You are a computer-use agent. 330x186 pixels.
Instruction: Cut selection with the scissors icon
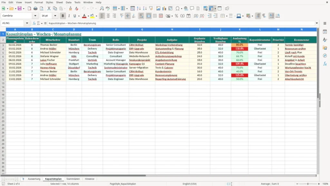[49, 8]
